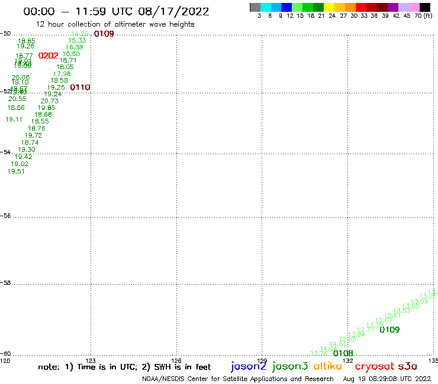The width and height of the screenshot is (438, 384).
Task: Click the wave height value '13.09'
Action: tap(419, 301)
